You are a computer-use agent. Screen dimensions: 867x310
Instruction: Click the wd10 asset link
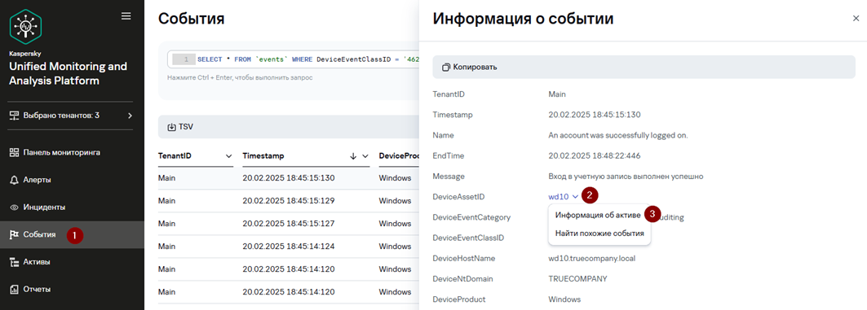point(559,196)
